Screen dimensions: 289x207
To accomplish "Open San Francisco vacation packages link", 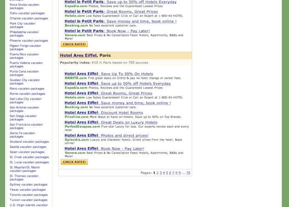I will click(x=26, y=126).
